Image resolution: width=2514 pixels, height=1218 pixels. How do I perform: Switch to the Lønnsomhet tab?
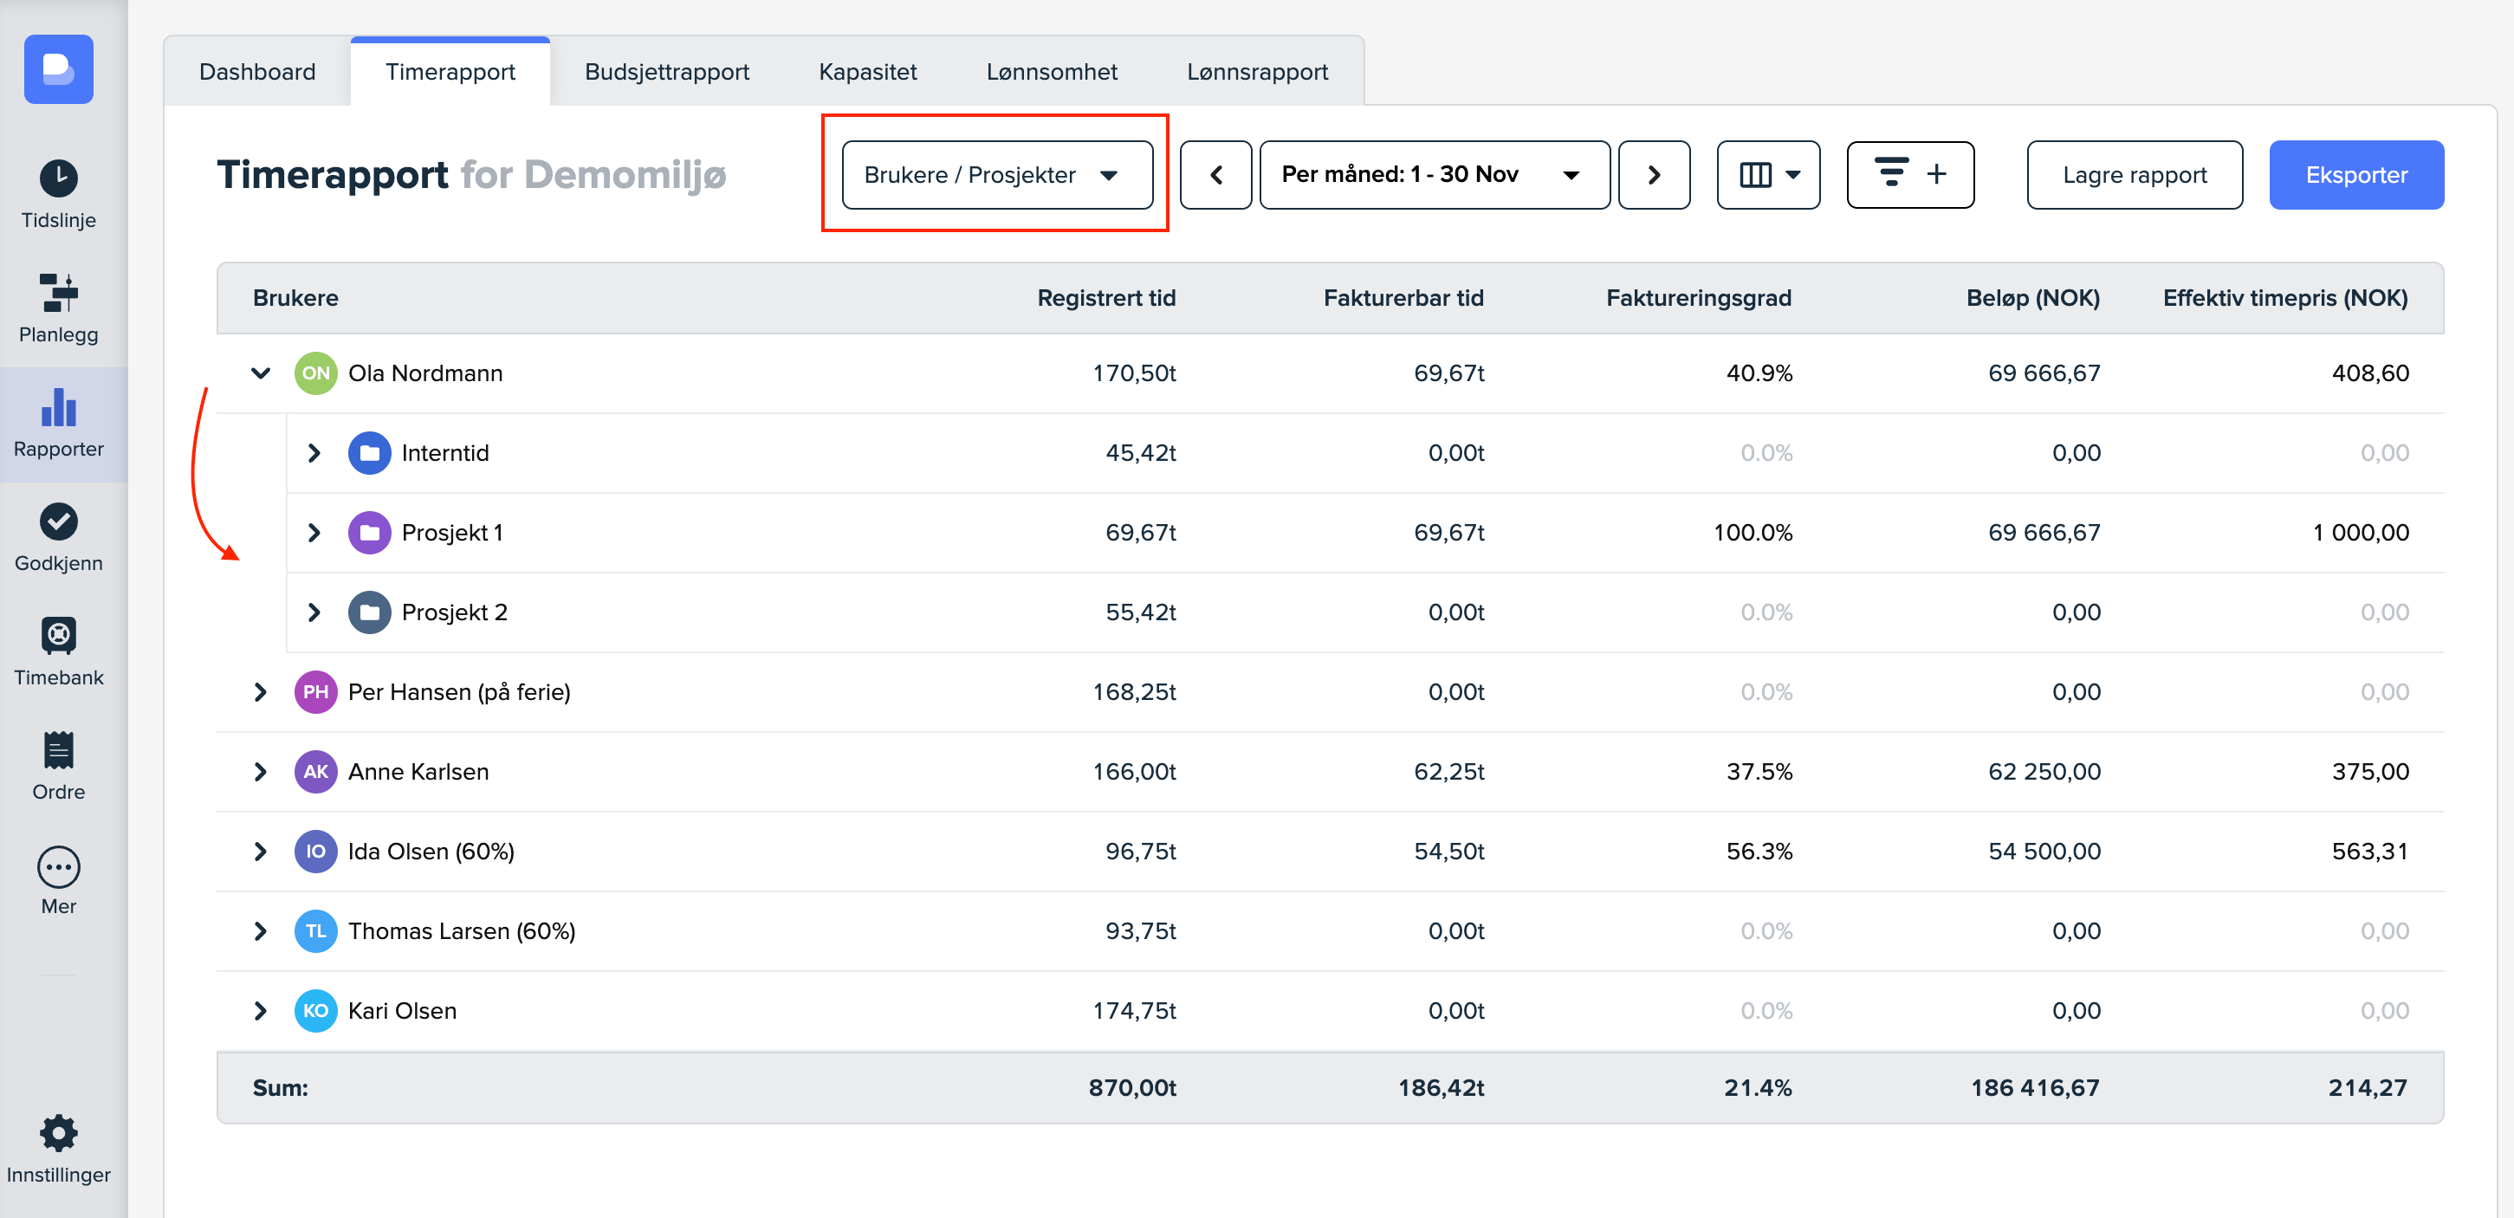pos(1051,72)
